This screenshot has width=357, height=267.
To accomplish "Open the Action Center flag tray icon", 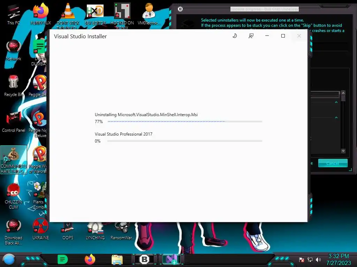I will (x=302, y=259).
